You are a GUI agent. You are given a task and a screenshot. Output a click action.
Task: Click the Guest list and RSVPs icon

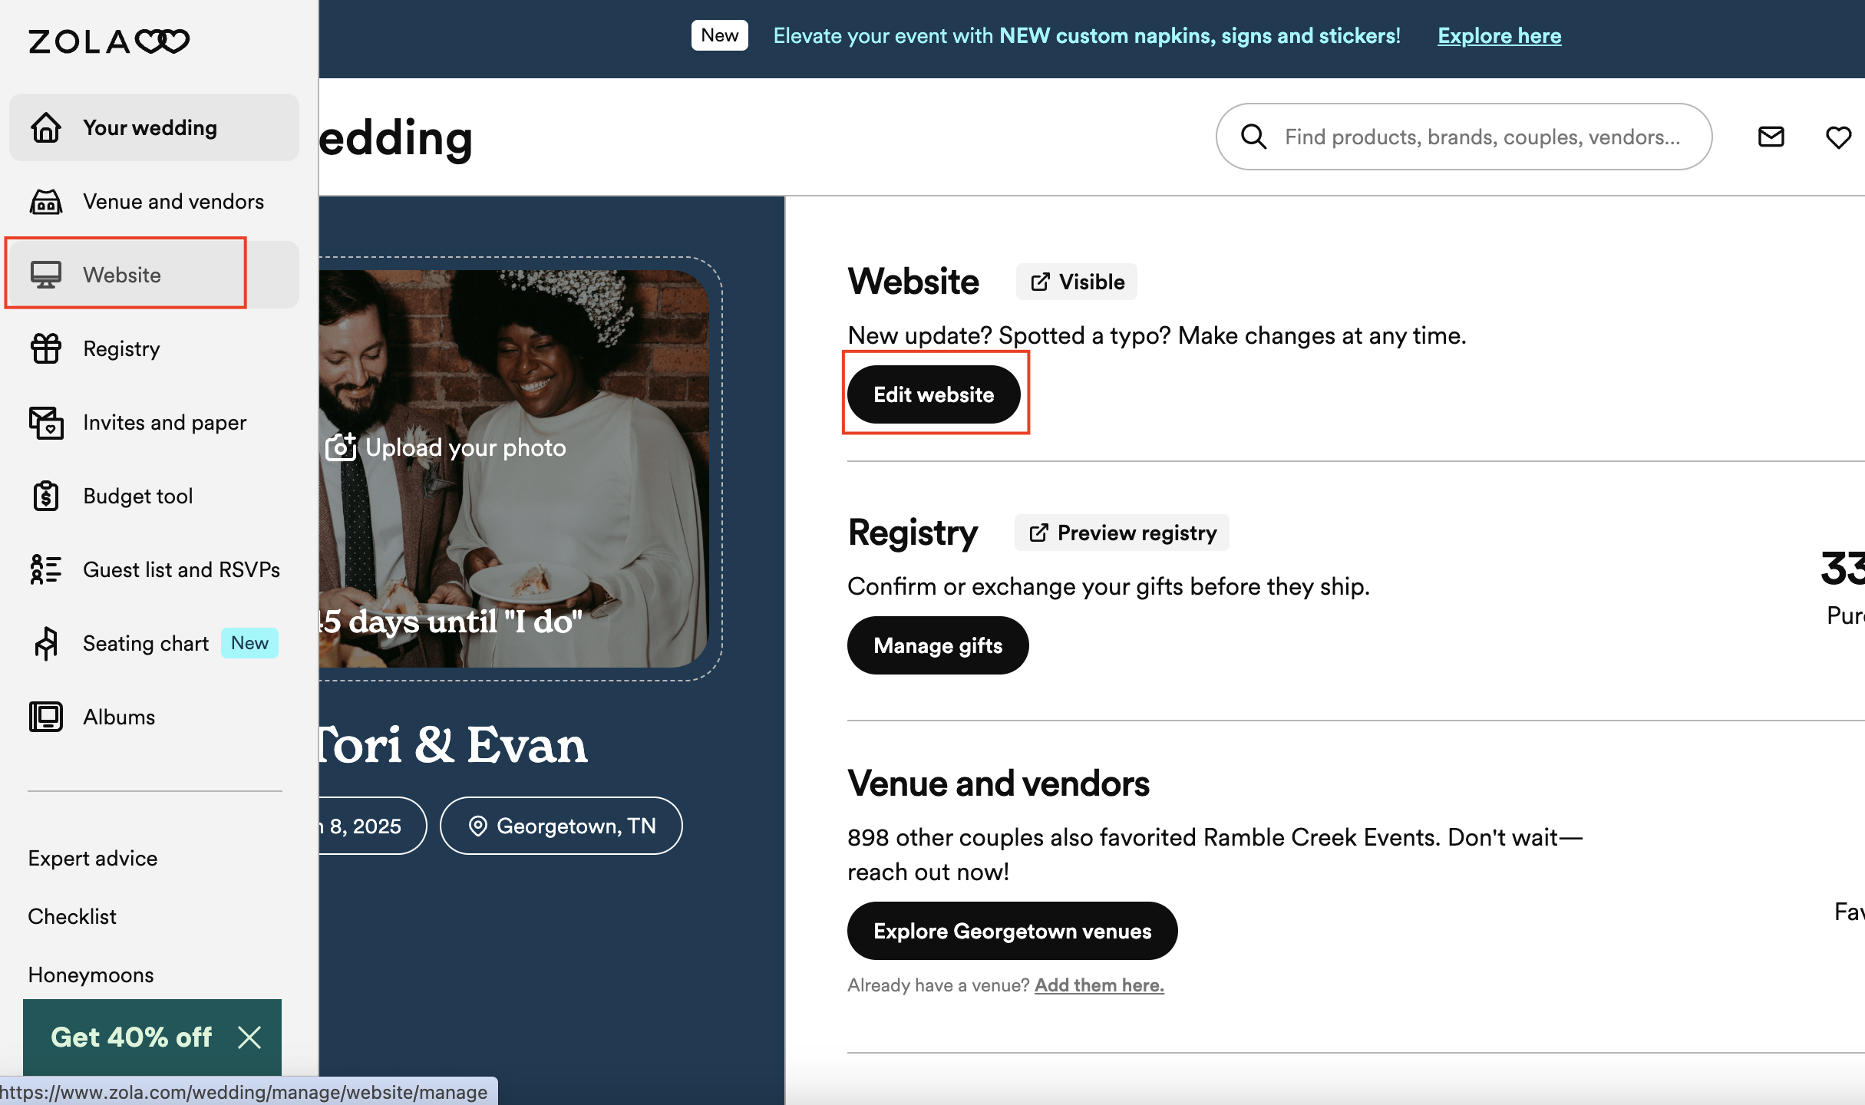point(45,569)
